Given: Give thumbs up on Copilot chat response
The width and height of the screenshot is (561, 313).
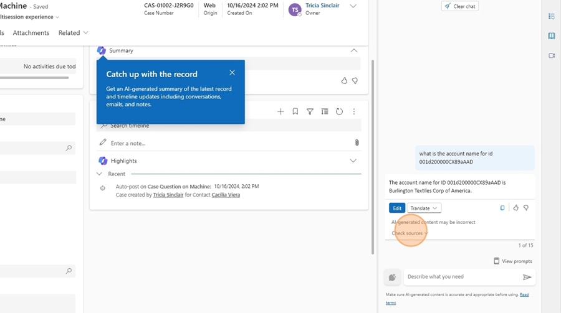Looking at the screenshot, I should click(515, 208).
